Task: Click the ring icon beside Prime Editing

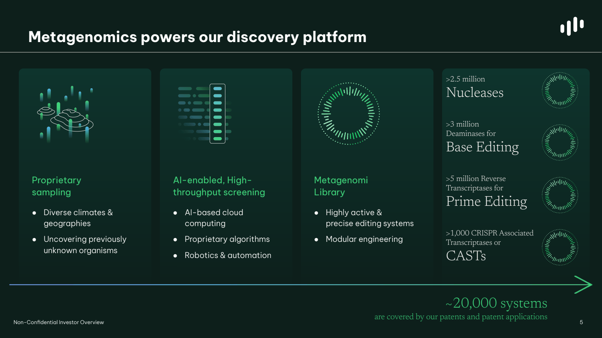Action: click(560, 195)
